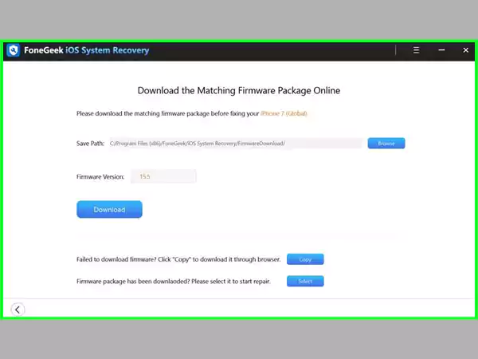The width and height of the screenshot is (478, 359).
Task: Click the Firmware Version label
Action: pyautogui.click(x=100, y=177)
